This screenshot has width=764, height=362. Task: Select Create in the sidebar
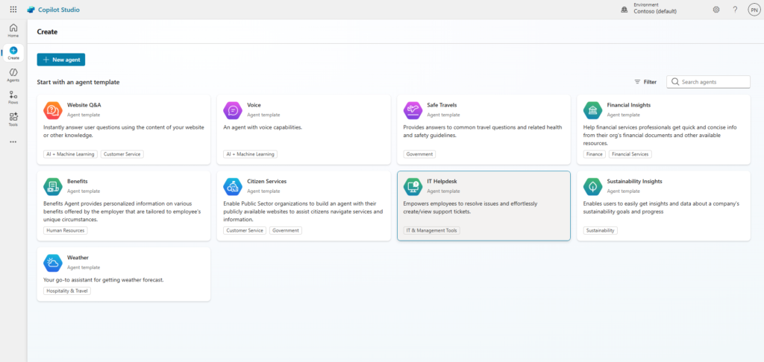point(13,53)
